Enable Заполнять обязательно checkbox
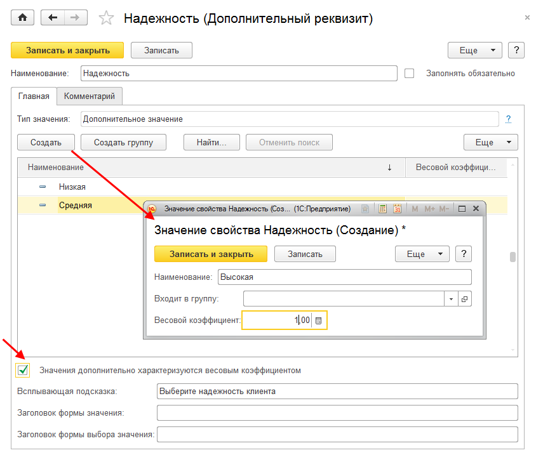Image resolution: width=536 pixels, height=455 pixels. 410,73
